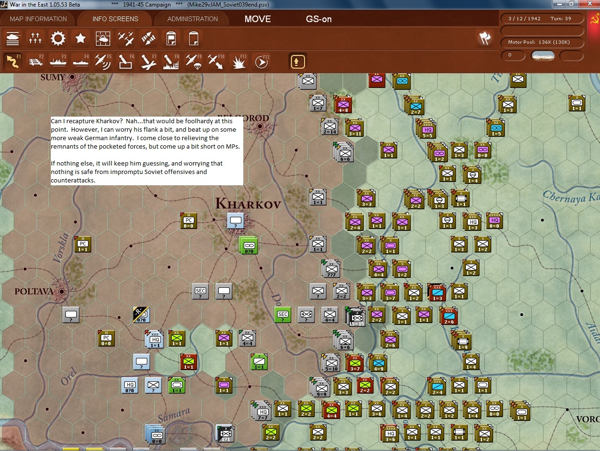Select the F6 bomb unit icon
Screen dimensions: 600x451
click(126, 62)
